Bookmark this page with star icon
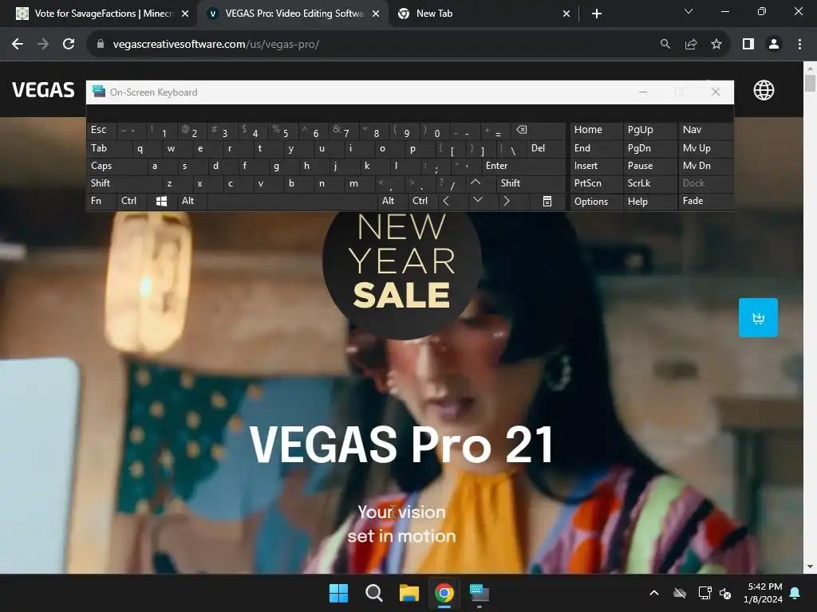This screenshot has height=612, width=817. 716,45
